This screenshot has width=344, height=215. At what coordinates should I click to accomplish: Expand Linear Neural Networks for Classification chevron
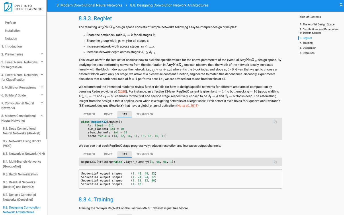click(42, 74)
